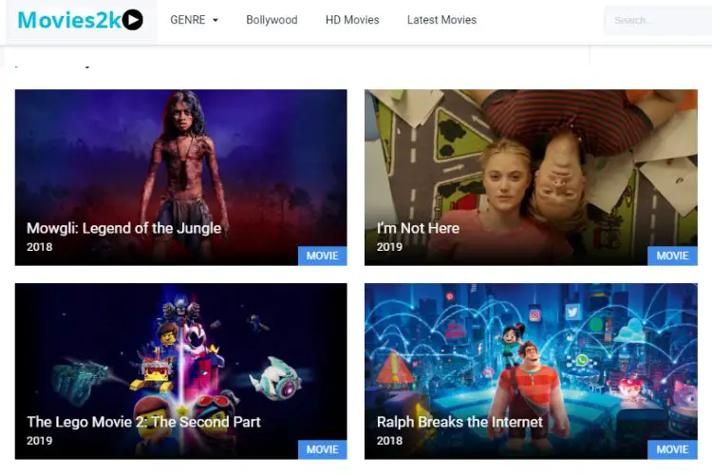Viewport: 712px width, 474px height.
Task: Focus the Search input field
Action: pos(658,21)
